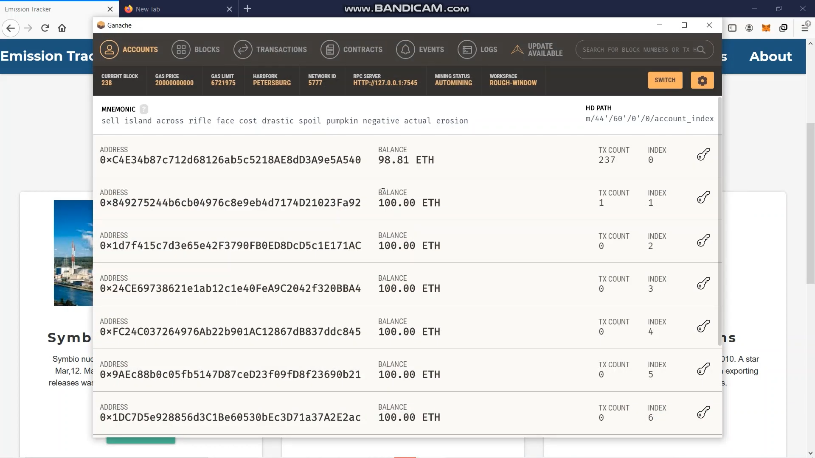Open Ganache settings gear

pos(702,80)
